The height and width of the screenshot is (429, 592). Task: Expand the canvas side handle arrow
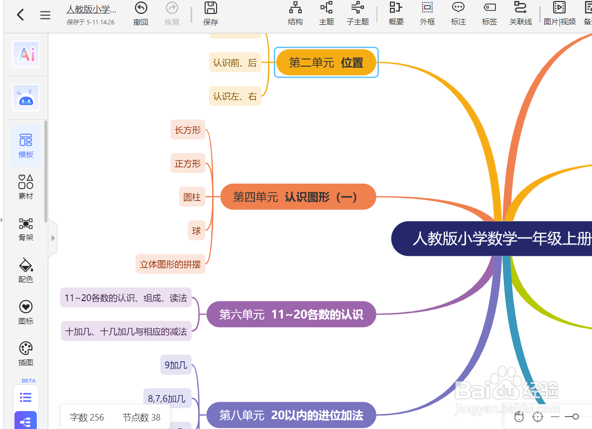pos(53,238)
